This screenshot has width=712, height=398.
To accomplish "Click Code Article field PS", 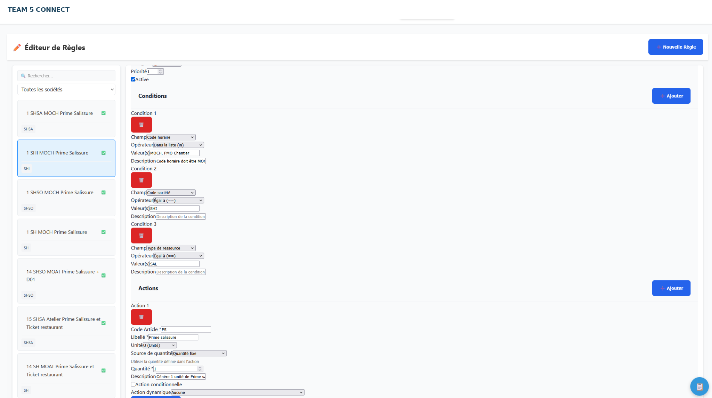I will click(x=186, y=330).
